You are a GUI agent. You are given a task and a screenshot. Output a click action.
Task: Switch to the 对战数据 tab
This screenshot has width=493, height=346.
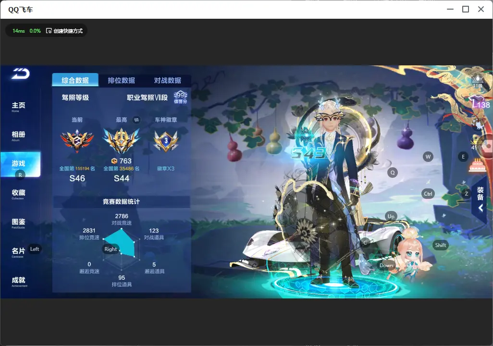pyautogui.click(x=168, y=80)
